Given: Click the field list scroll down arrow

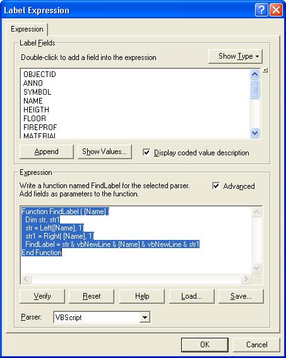Looking at the screenshot, I should pos(254,133).
